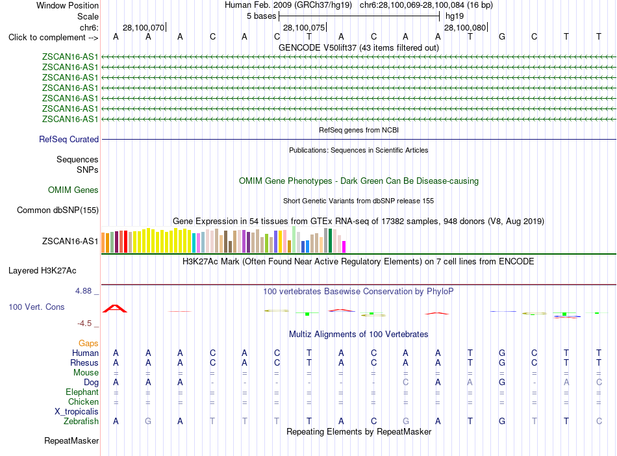Click the SNPs track label
Viewport: 617px width, 456px height.
click(x=88, y=170)
